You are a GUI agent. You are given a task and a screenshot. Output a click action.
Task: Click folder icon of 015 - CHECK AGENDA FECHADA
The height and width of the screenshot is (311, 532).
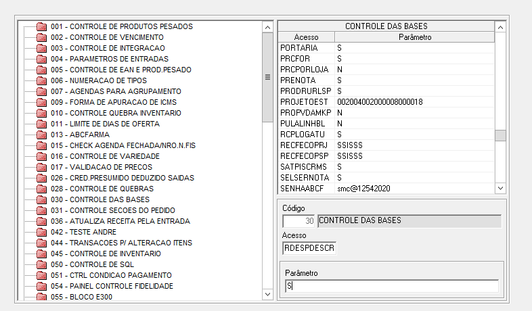[x=41, y=145]
